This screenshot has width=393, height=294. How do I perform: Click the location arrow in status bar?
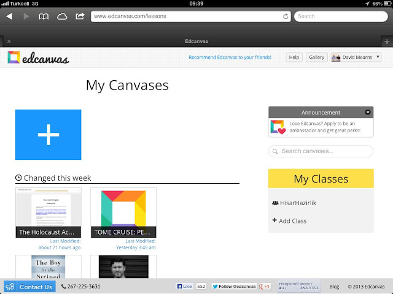click(368, 4)
